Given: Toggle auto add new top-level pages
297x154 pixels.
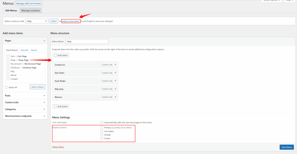Looking at the screenshot, I should pyautogui.click(x=102, y=122).
